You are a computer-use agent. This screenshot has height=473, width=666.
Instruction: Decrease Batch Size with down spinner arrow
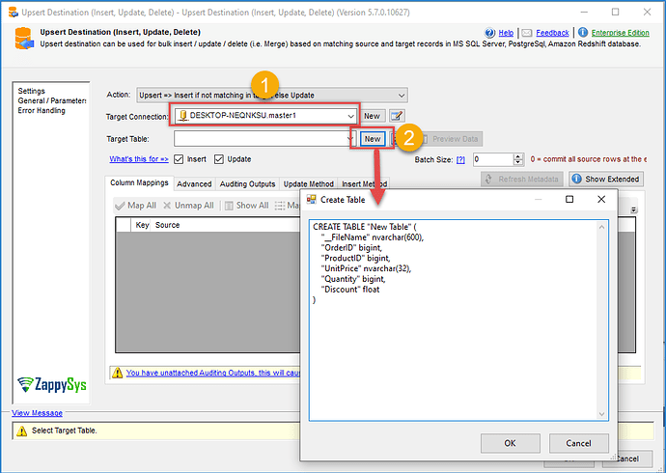517,162
